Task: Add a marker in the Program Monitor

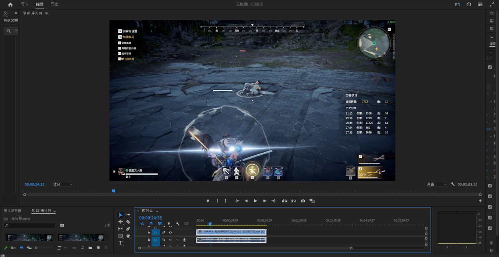Action: tap(208, 201)
